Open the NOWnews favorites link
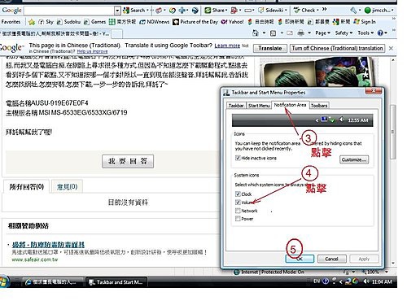Viewport: 407px width, 305px height. pyautogui.click(x=154, y=22)
